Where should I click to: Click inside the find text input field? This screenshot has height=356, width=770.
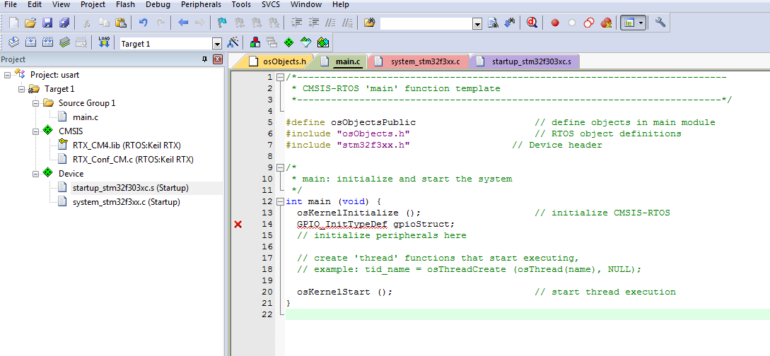(x=426, y=23)
